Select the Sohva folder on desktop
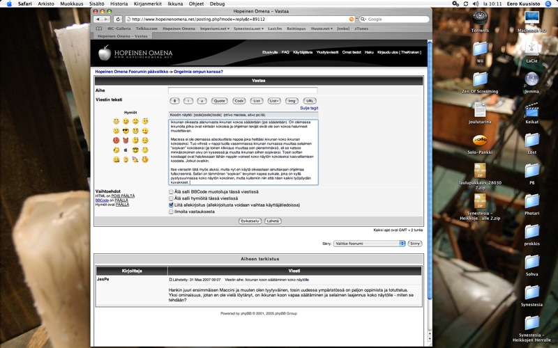The height and width of the screenshot is (348, 558). (531, 262)
